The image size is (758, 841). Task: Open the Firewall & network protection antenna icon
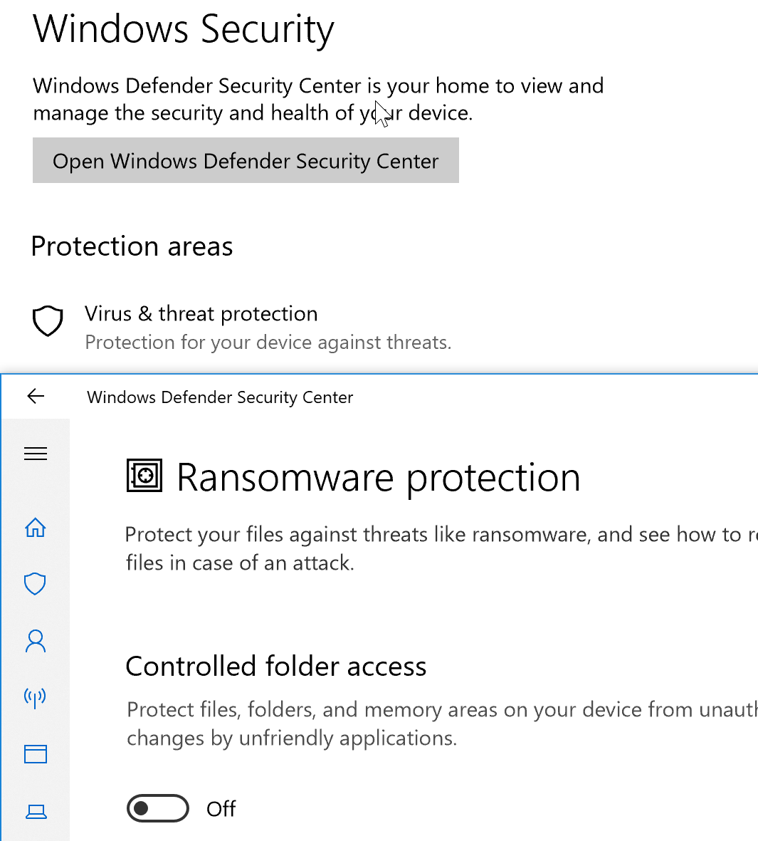tap(36, 697)
